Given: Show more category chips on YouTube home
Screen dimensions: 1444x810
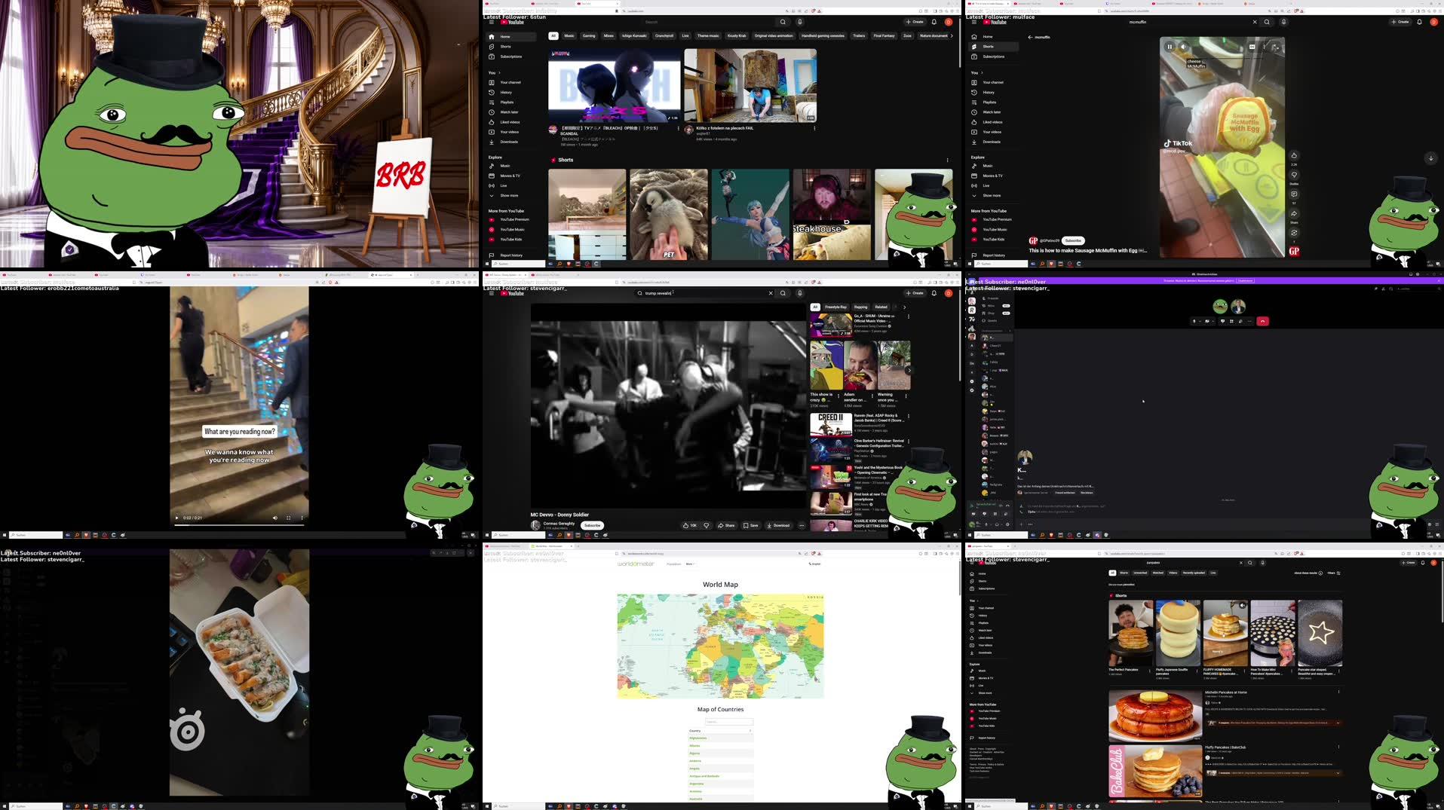Looking at the screenshot, I should (952, 35).
